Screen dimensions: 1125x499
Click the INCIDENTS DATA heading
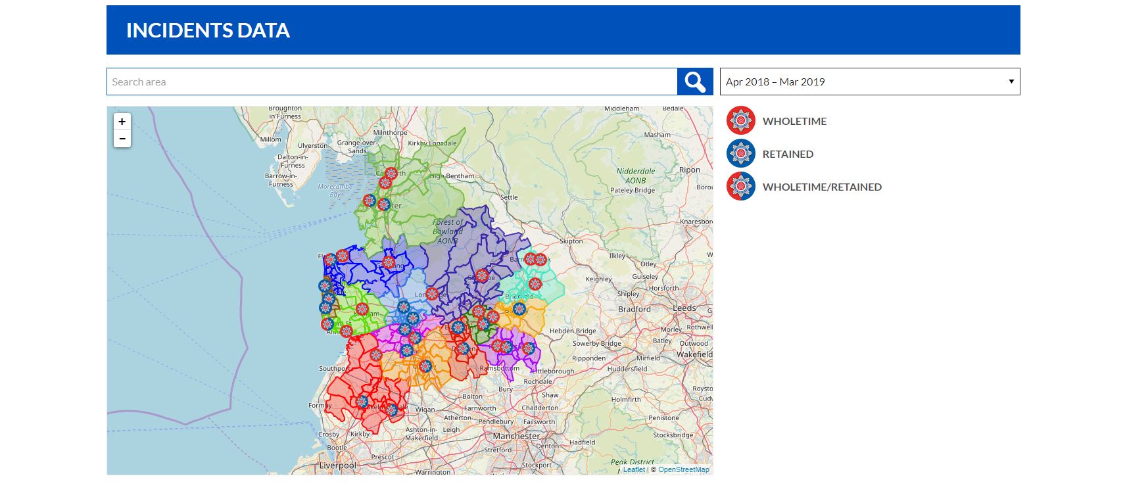208,30
